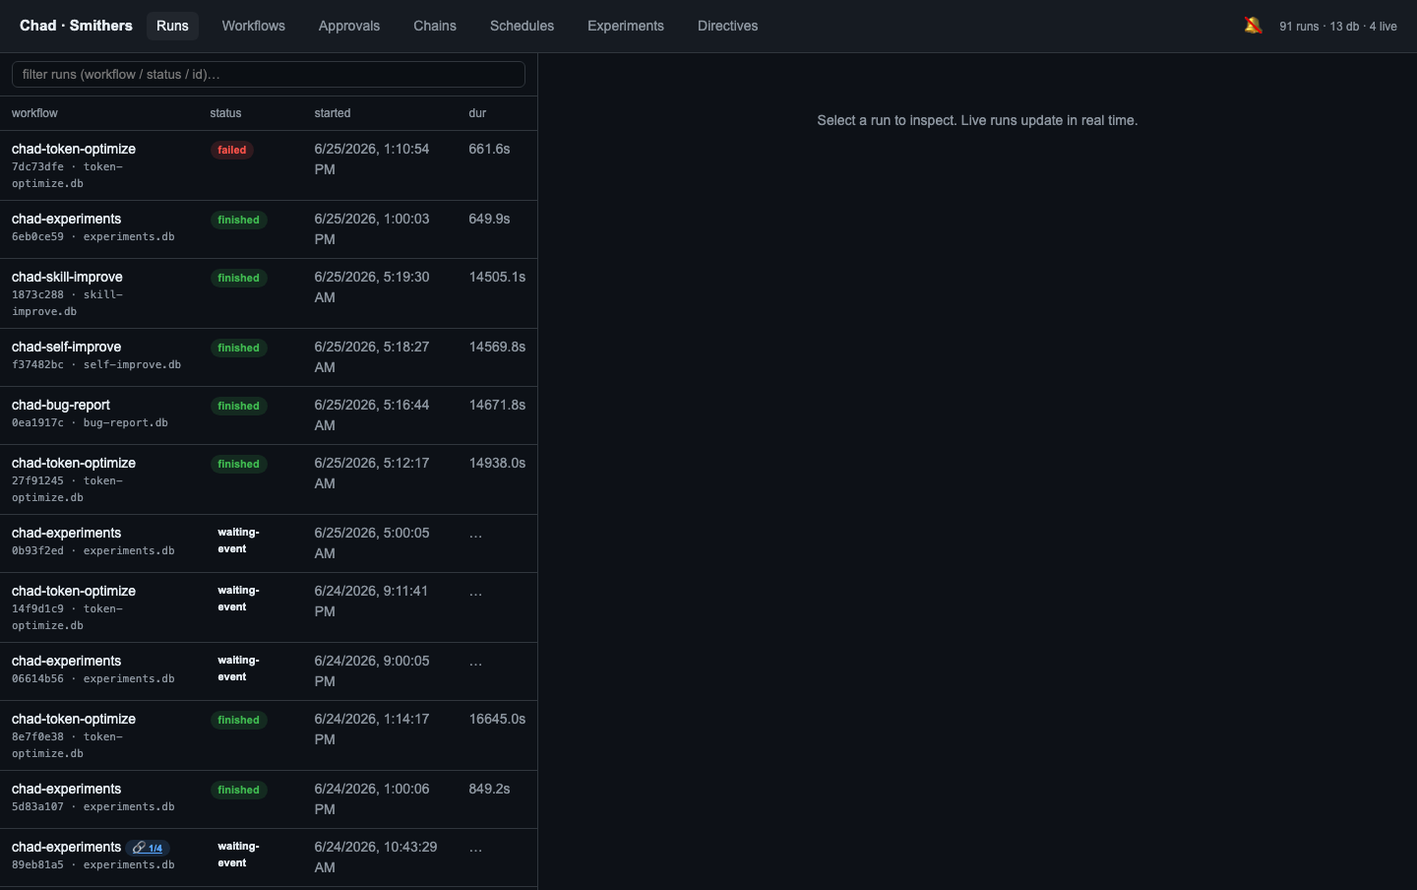Click start time 6/25/2026, 5:19:30 AM
1417x890 pixels.
point(372,286)
